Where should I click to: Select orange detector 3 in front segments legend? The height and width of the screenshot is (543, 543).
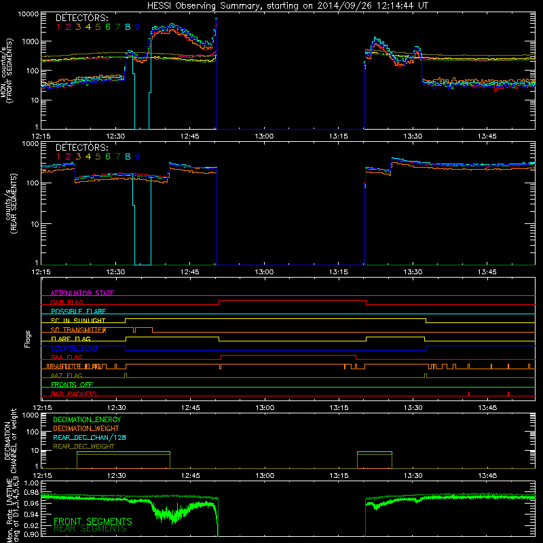point(78,27)
